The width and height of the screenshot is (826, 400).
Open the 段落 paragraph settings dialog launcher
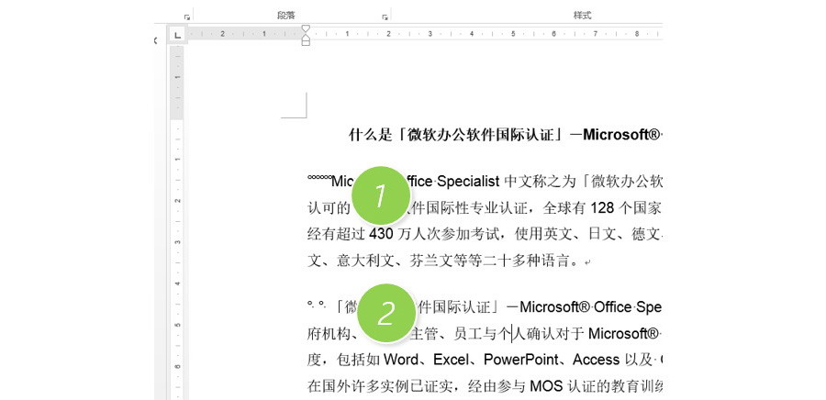pyautogui.click(x=385, y=17)
